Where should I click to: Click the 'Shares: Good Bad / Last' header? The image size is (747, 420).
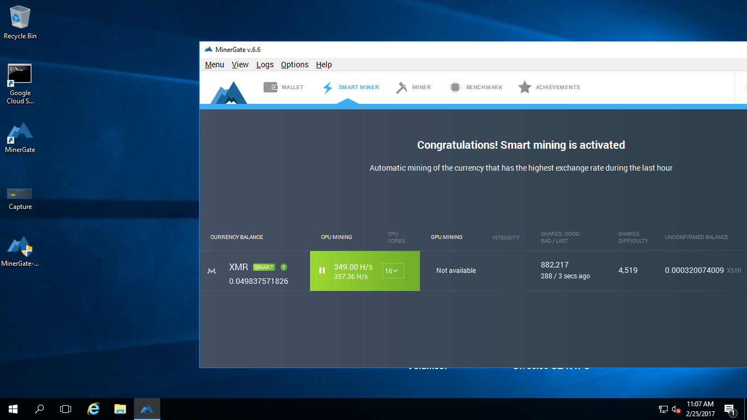[560, 237]
